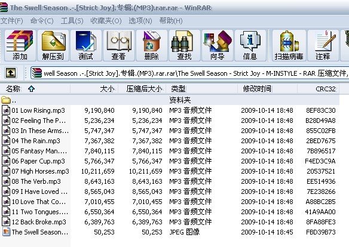349x247 pixels.
Task: Select the parent folder '..' icon
Action: tap(6, 100)
